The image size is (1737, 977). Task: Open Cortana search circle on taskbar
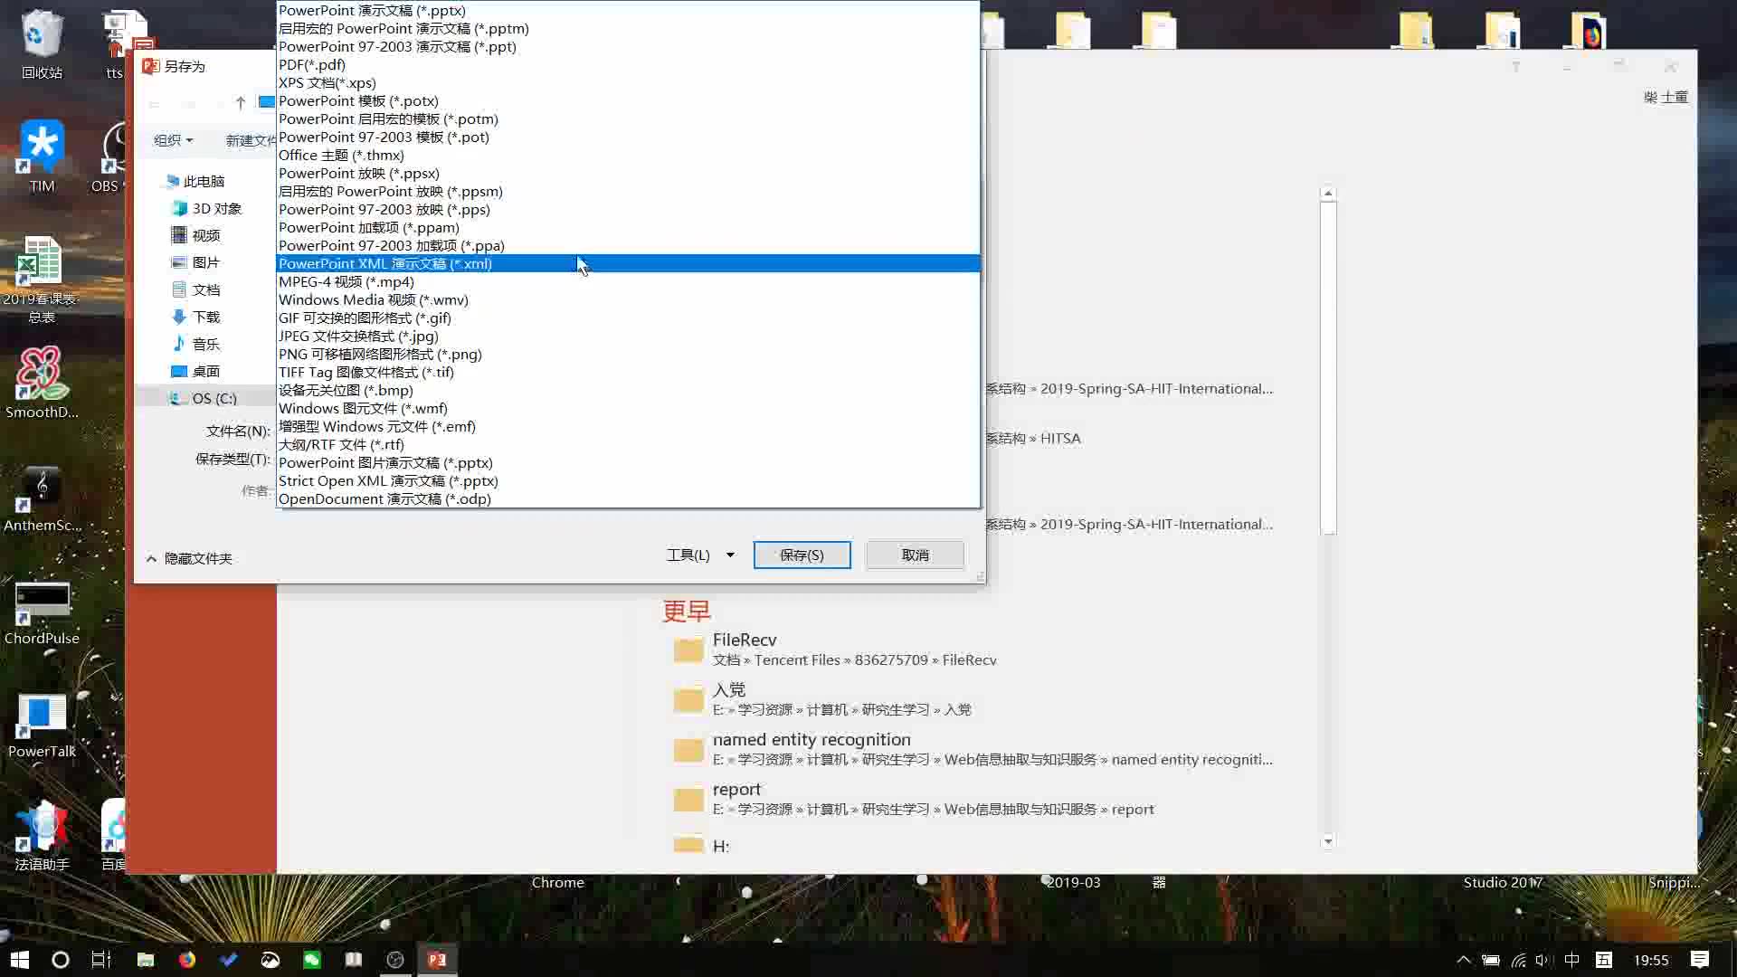point(60,960)
